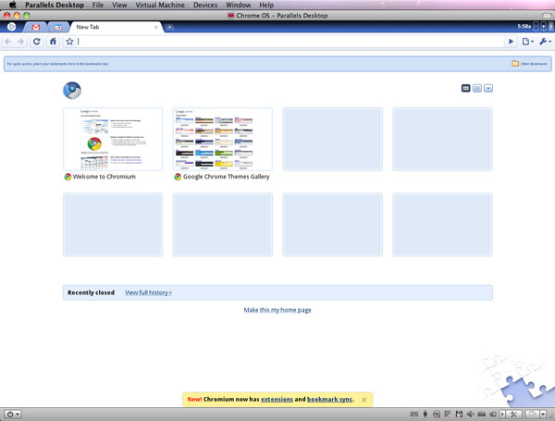Screen dimensions: 555x421
Task: Open the View menu
Action: [x=119, y=5]
